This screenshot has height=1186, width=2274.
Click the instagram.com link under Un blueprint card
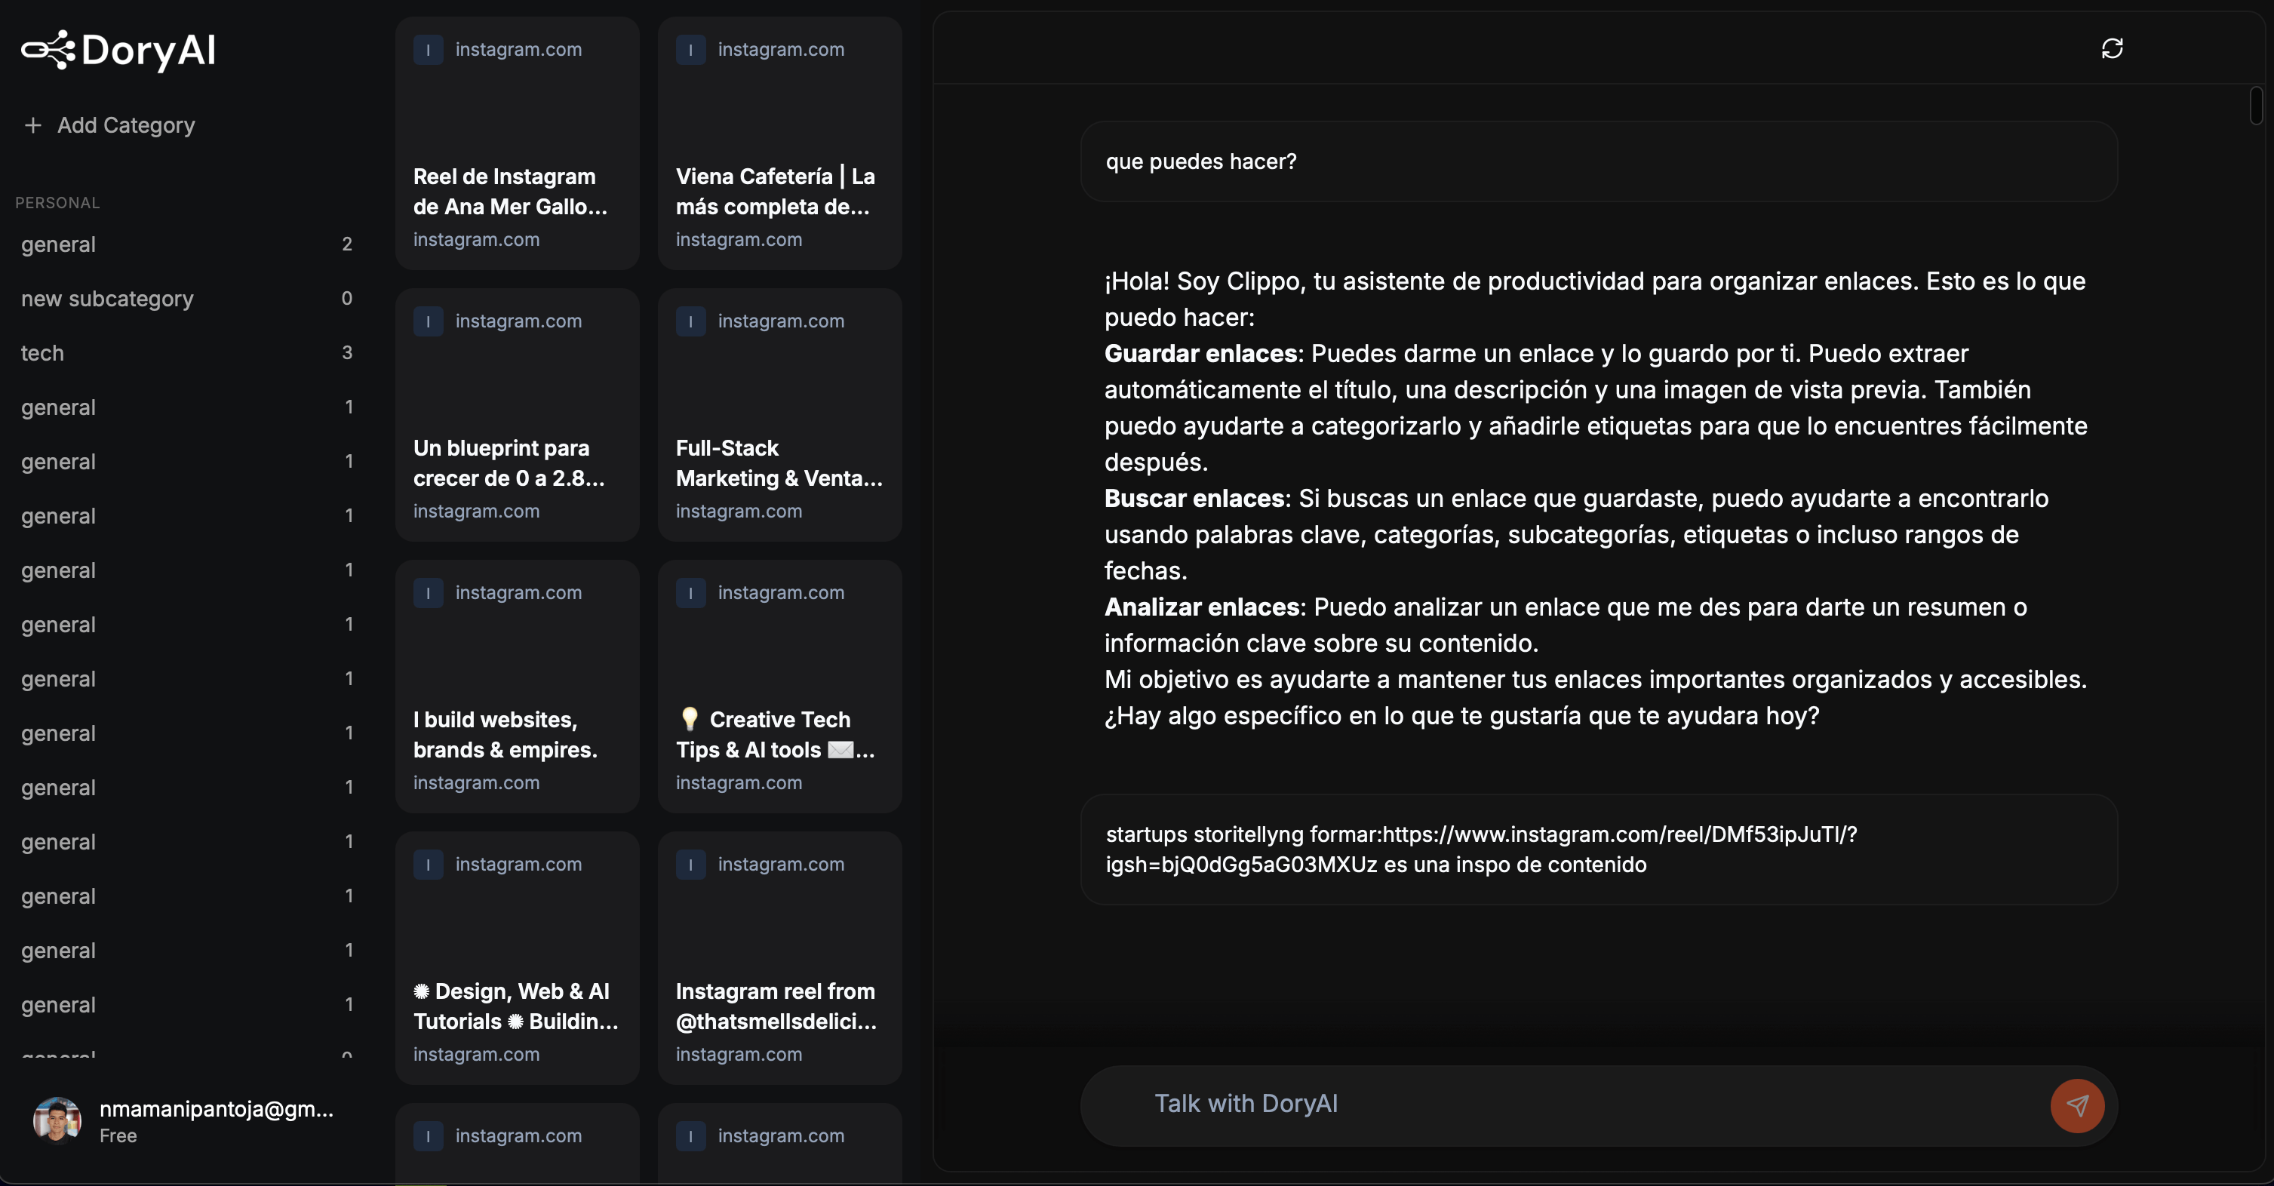[x=476, y=511]
